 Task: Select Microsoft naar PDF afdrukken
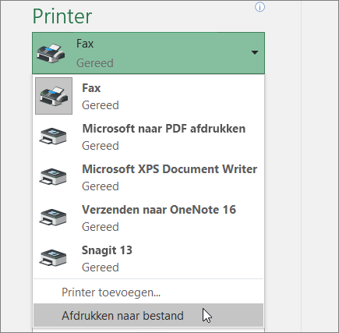pos(148,136)
